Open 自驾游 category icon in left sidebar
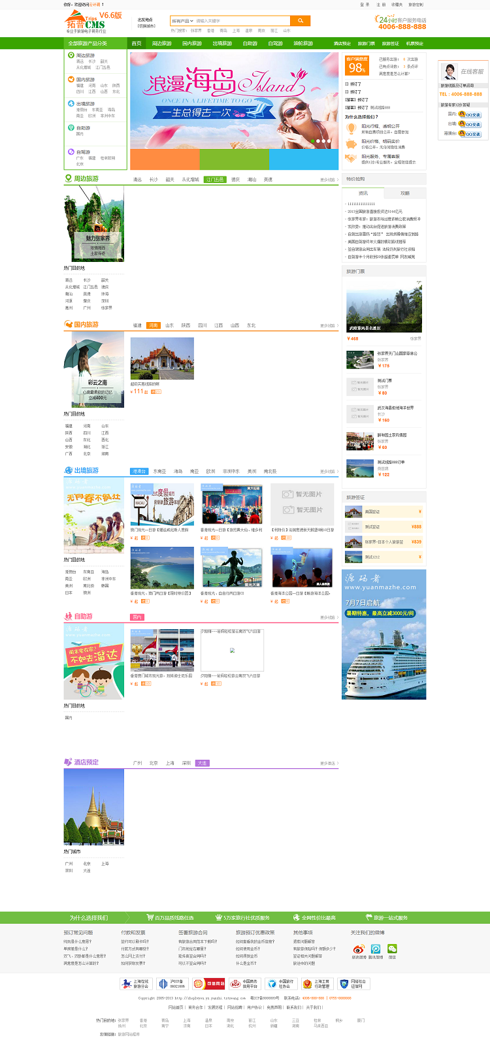Image resolution: width=490 pixels, height=1040 pixels. pyautogui.click(x=71, y=152)
